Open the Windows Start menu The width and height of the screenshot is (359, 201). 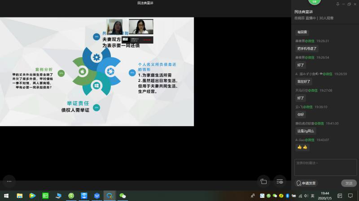(x=6, y=196)
